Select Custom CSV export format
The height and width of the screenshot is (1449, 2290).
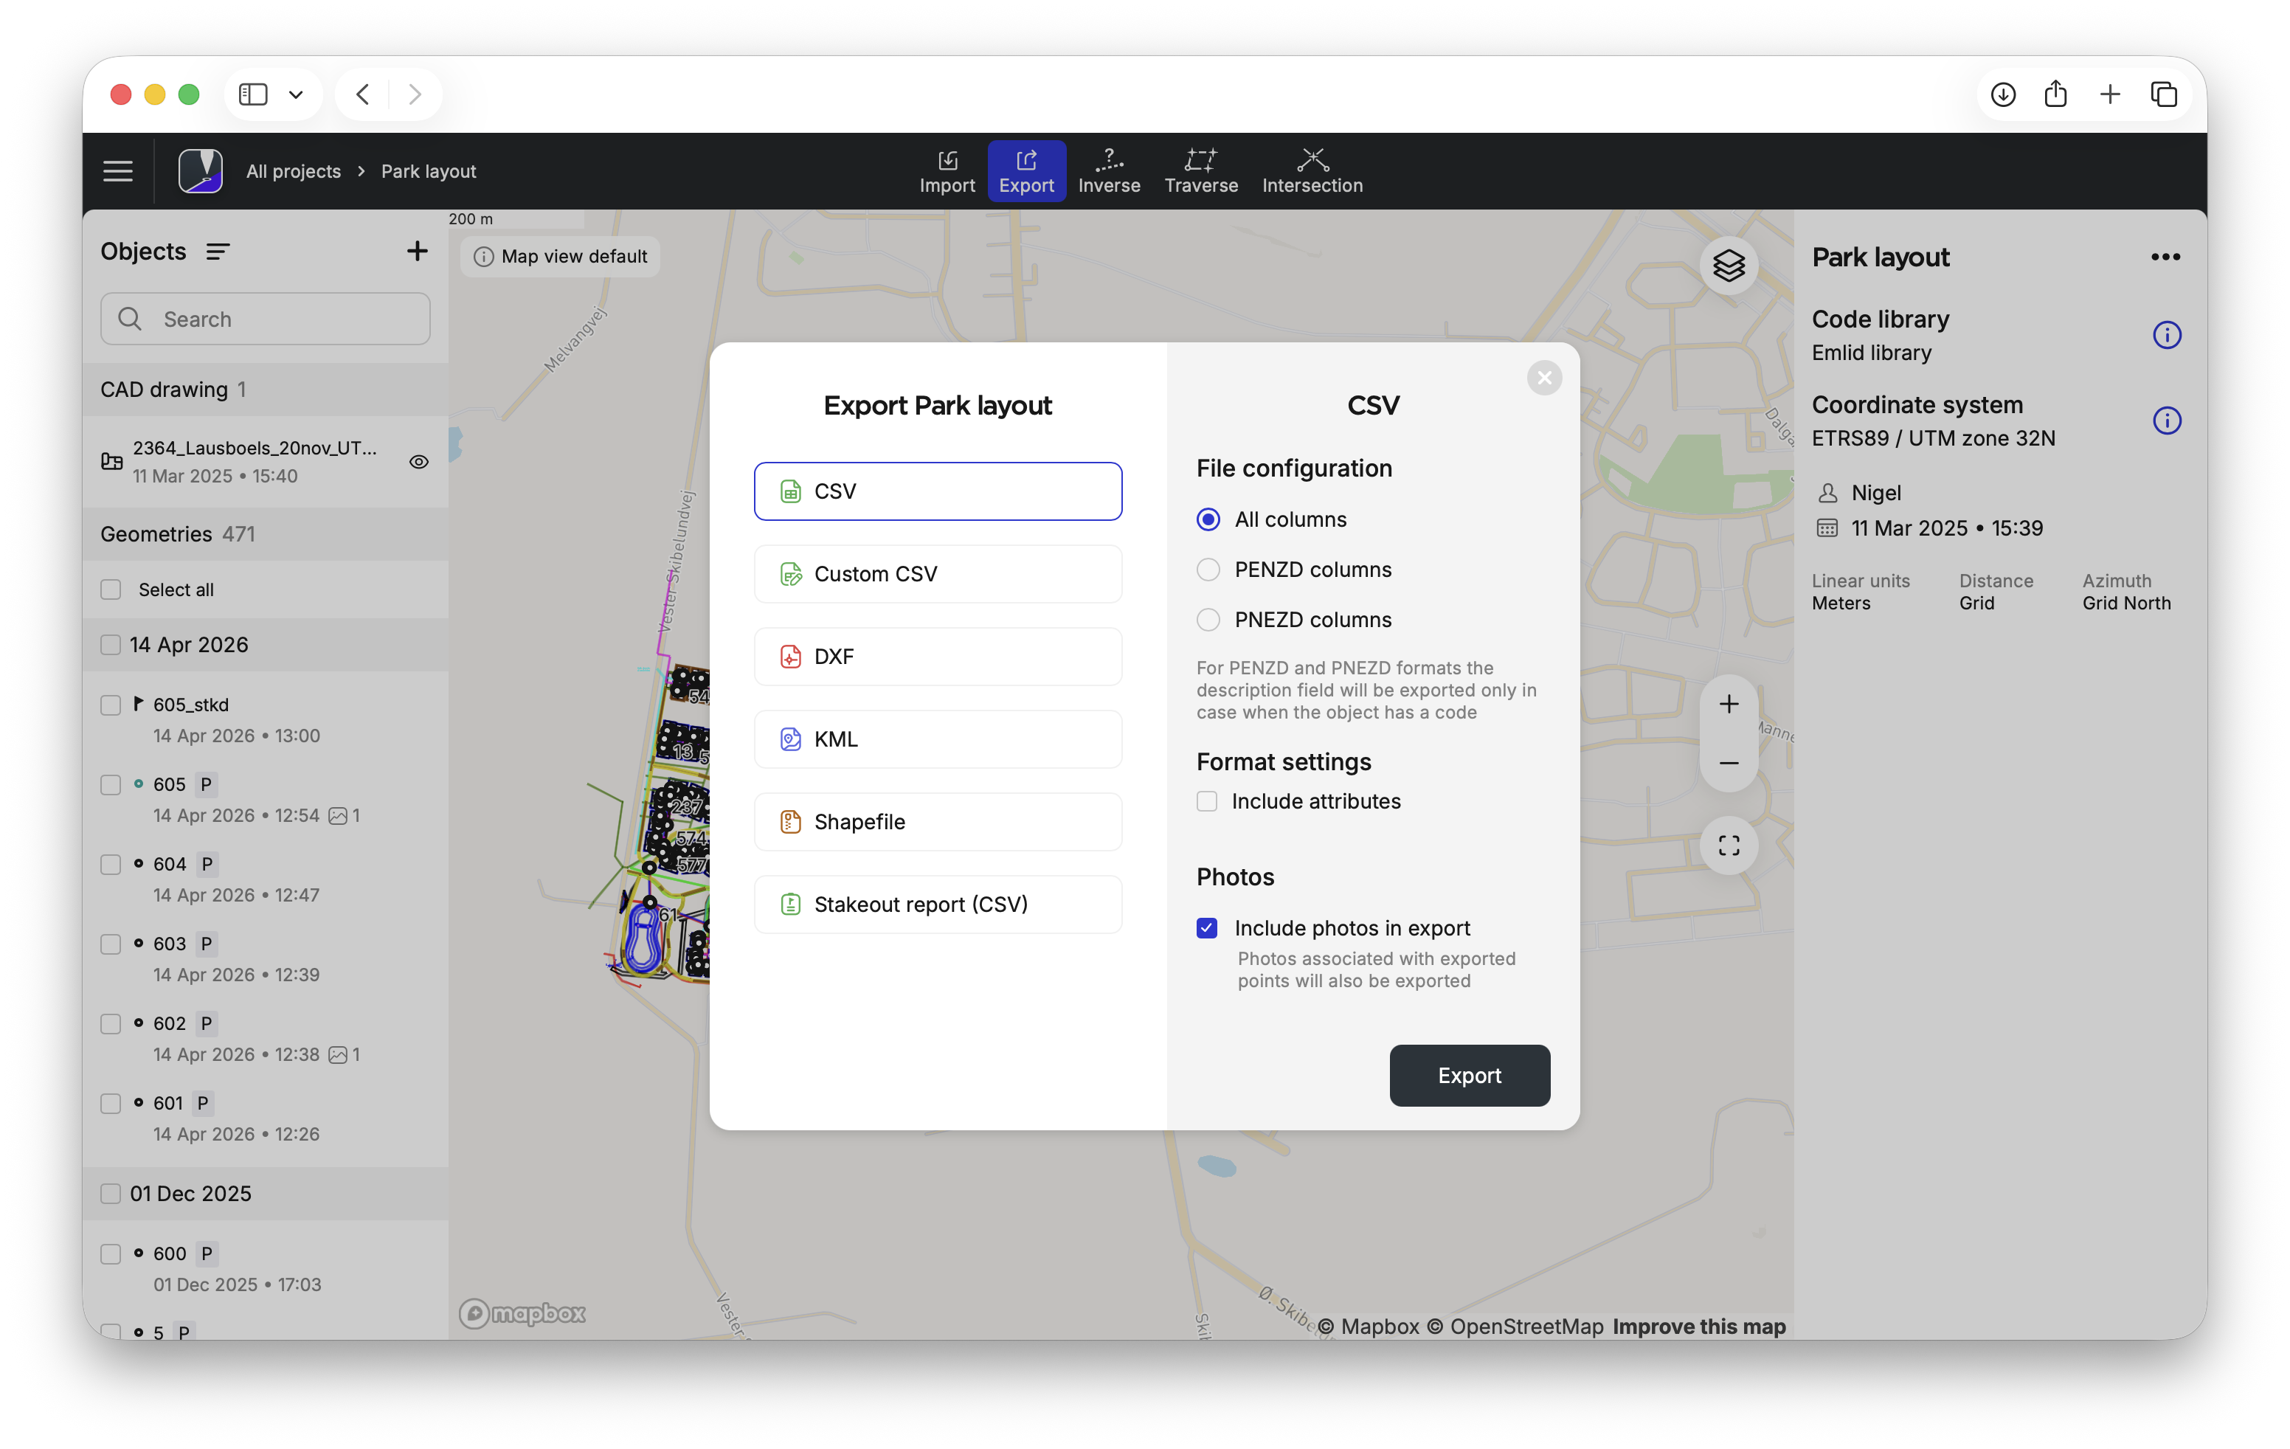click(x=938, y=573)
